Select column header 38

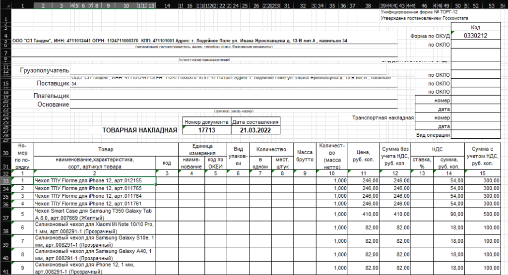(x=367, y=5)
